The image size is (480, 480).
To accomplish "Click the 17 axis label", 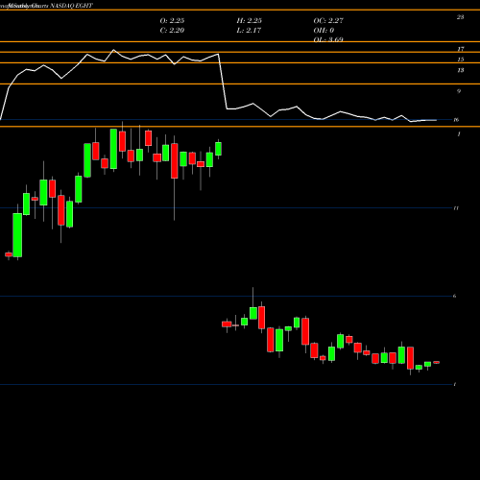I will [x=460, y=49].
